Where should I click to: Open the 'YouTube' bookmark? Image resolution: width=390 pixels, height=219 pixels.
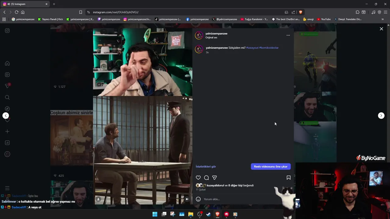point(324,19)
